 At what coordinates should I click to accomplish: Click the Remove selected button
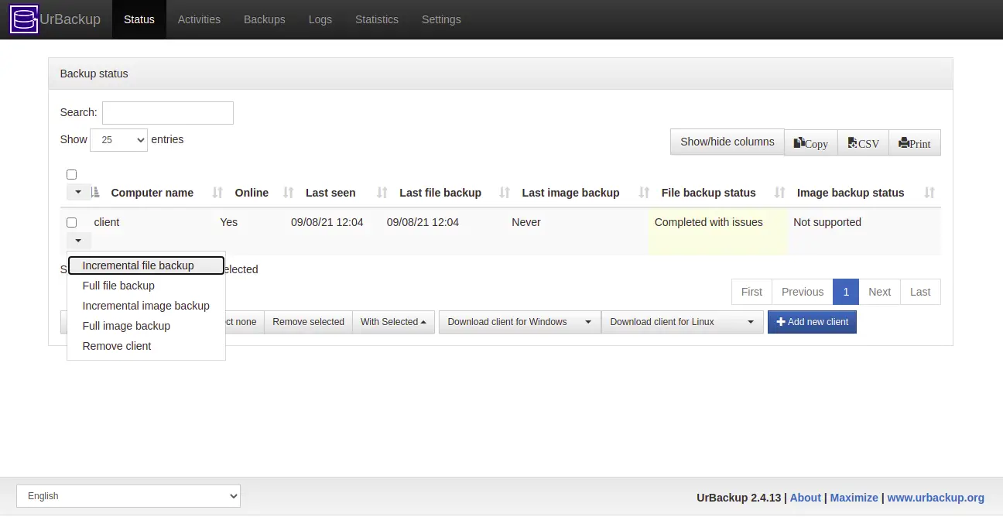308,322
